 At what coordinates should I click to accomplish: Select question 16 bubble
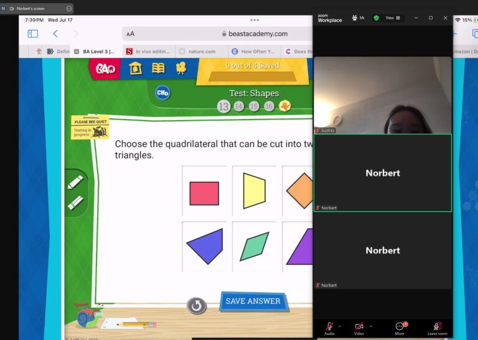[x=269, y=106]
